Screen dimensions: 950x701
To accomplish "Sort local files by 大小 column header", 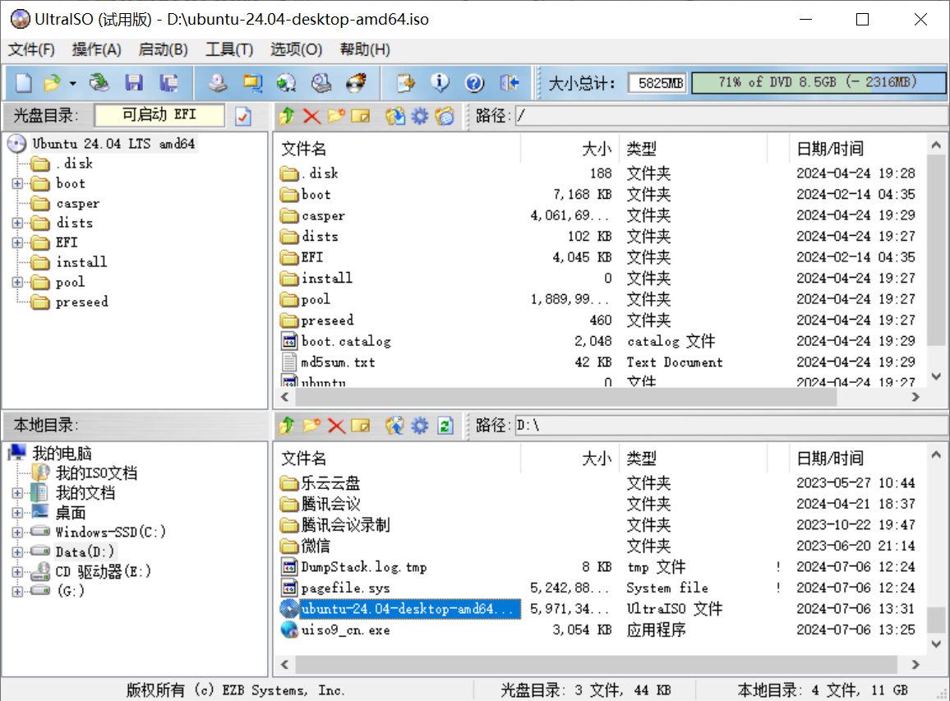I will pyautogui.click(x=570, y=458).
